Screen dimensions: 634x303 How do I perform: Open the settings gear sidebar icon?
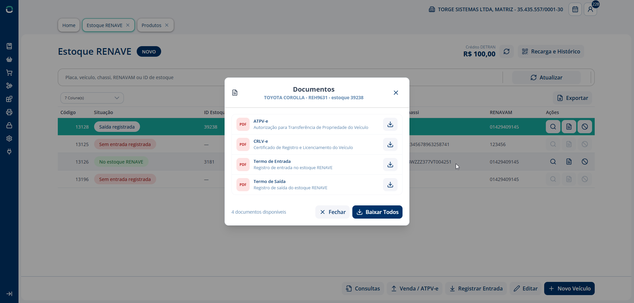click(9, 138)
